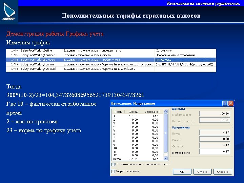
Task: Click the пятидневка value in highlighted row
Action: point(185,60)
